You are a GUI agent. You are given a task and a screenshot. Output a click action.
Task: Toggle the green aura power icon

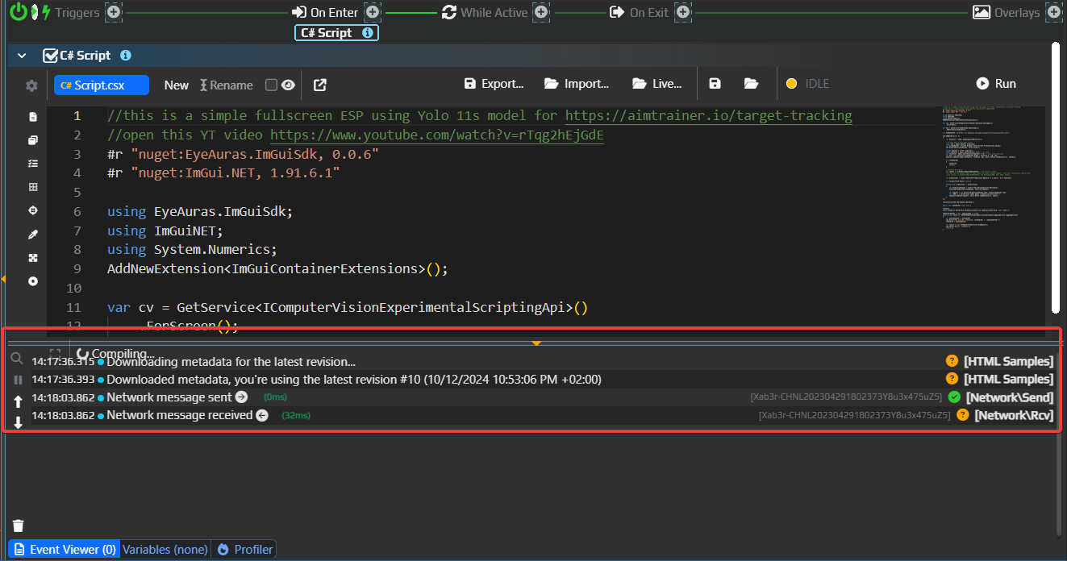[x=18, y=12]
